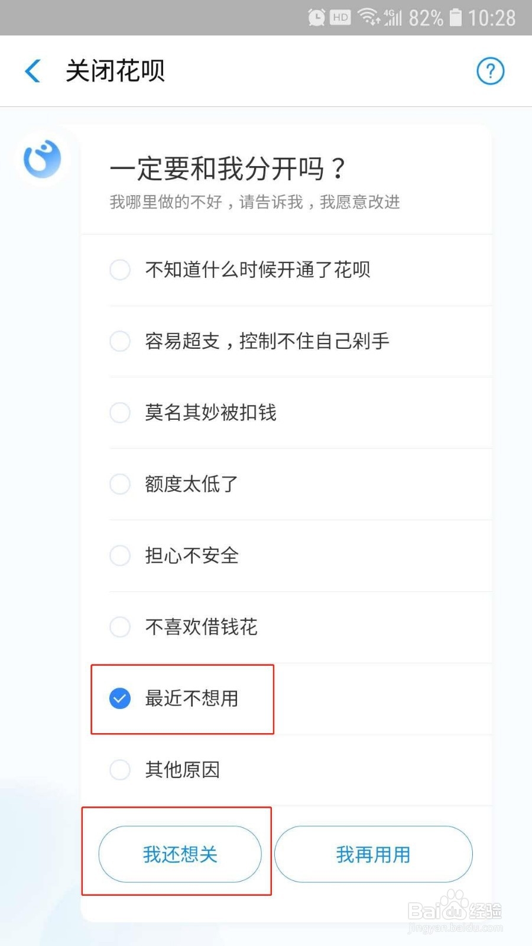Tap the blue back arrow icon

coord(33,71)
